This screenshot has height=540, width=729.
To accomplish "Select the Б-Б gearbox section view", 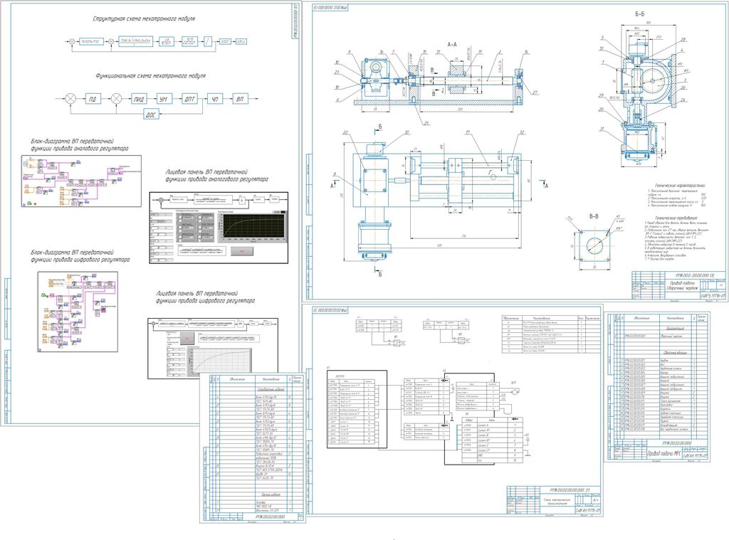I will [644, 95].
